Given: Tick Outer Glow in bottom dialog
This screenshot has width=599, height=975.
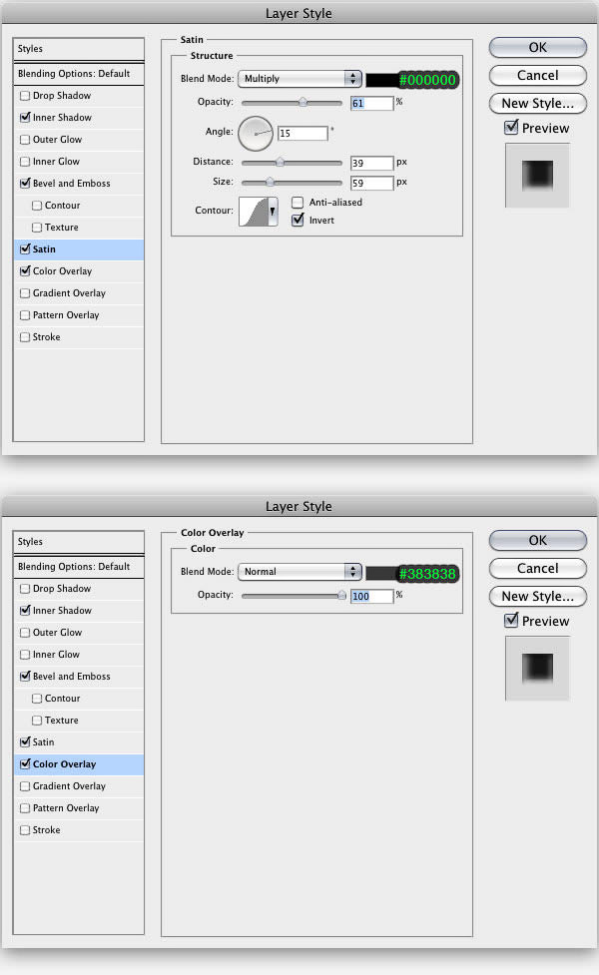Looking at the screenshot, I should click(x=25, y=633).
